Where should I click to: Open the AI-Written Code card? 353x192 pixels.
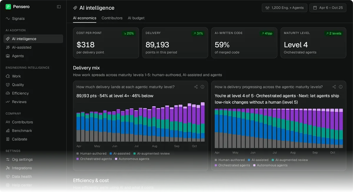click(244, 43)
